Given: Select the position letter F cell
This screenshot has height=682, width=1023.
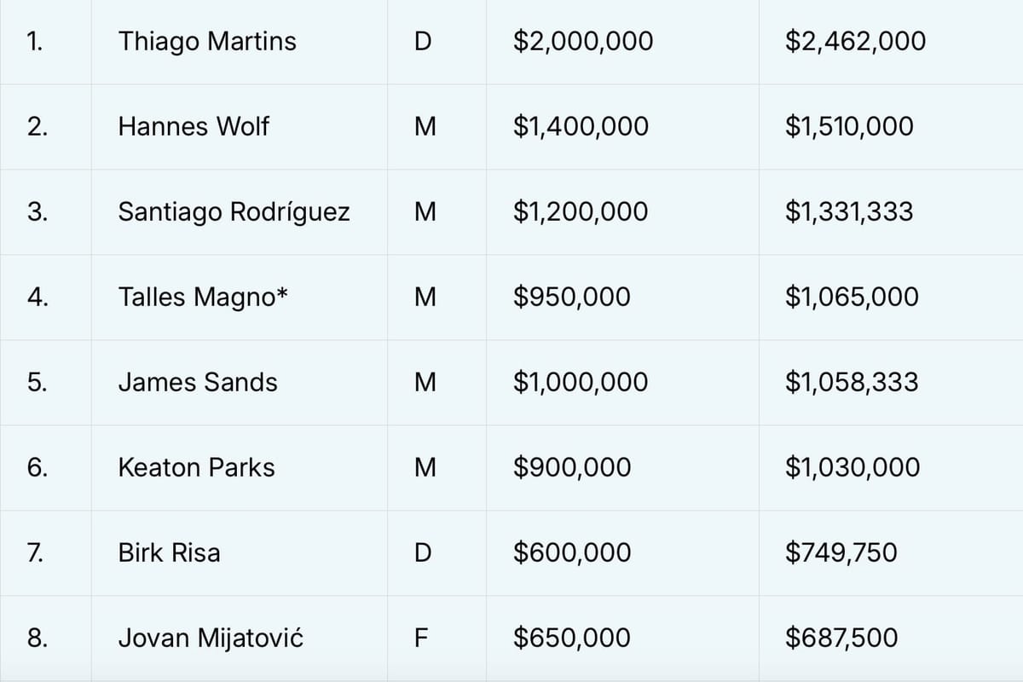Looking at the screenshot, I should (422, 638).
